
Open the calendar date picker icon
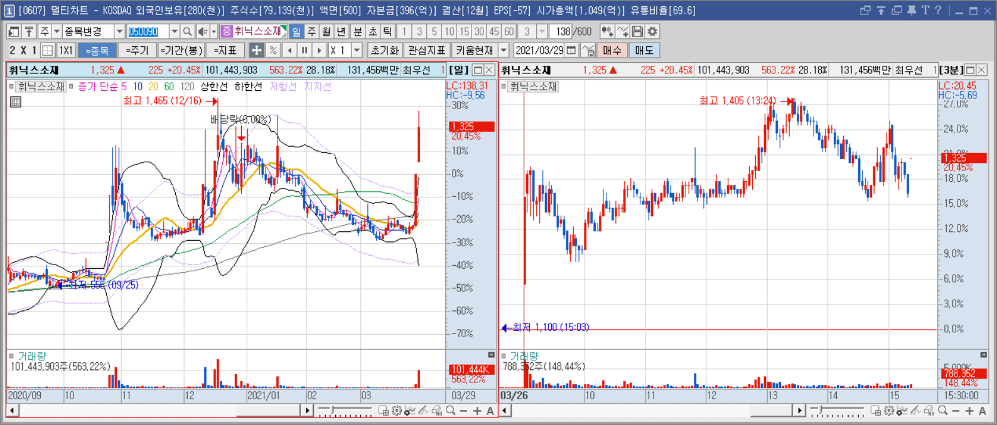[571, 50]
